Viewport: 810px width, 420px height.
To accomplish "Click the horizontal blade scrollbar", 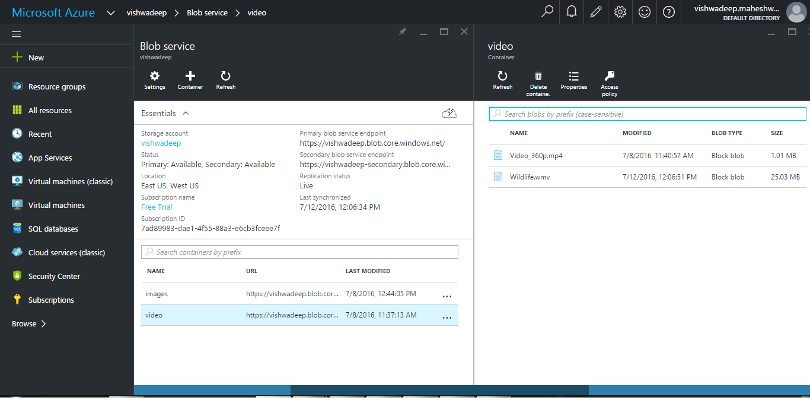I will point(439,390).
